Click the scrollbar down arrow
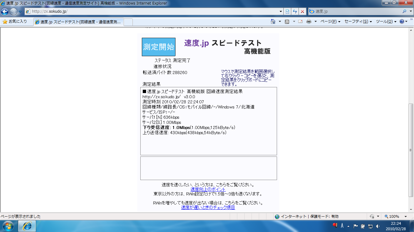This screenshot has width=414, height=232. coord(411,210)
